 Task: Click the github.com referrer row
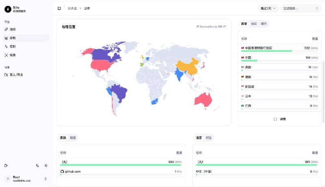tap(121, 172)
